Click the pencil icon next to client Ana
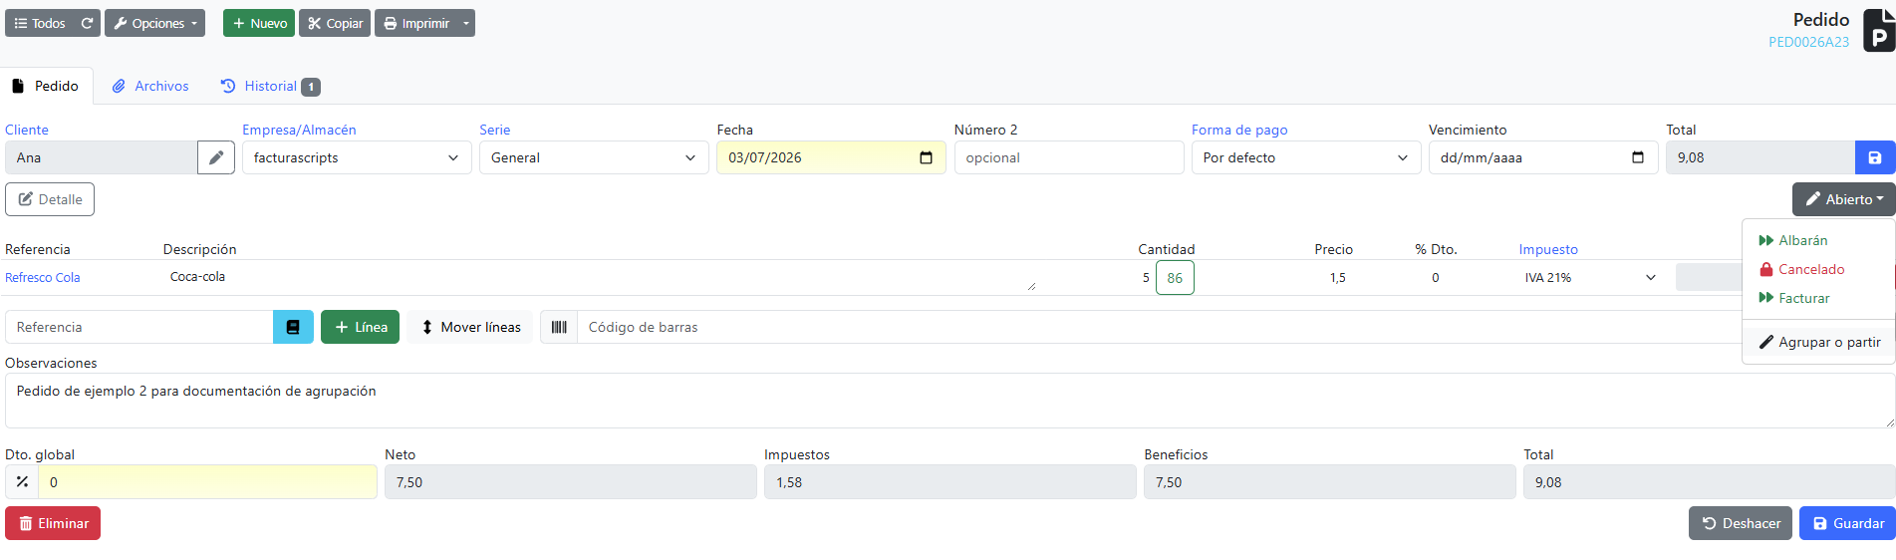 [x=216, y=157]
